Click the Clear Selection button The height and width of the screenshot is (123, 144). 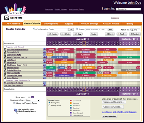(109, 117)
